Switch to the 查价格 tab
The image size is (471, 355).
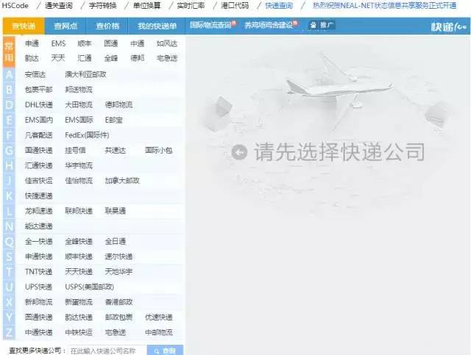107,26
